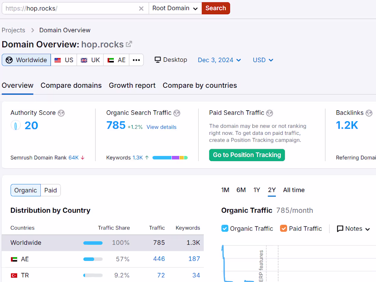Open the USD currency dropdown

point(263,60)
